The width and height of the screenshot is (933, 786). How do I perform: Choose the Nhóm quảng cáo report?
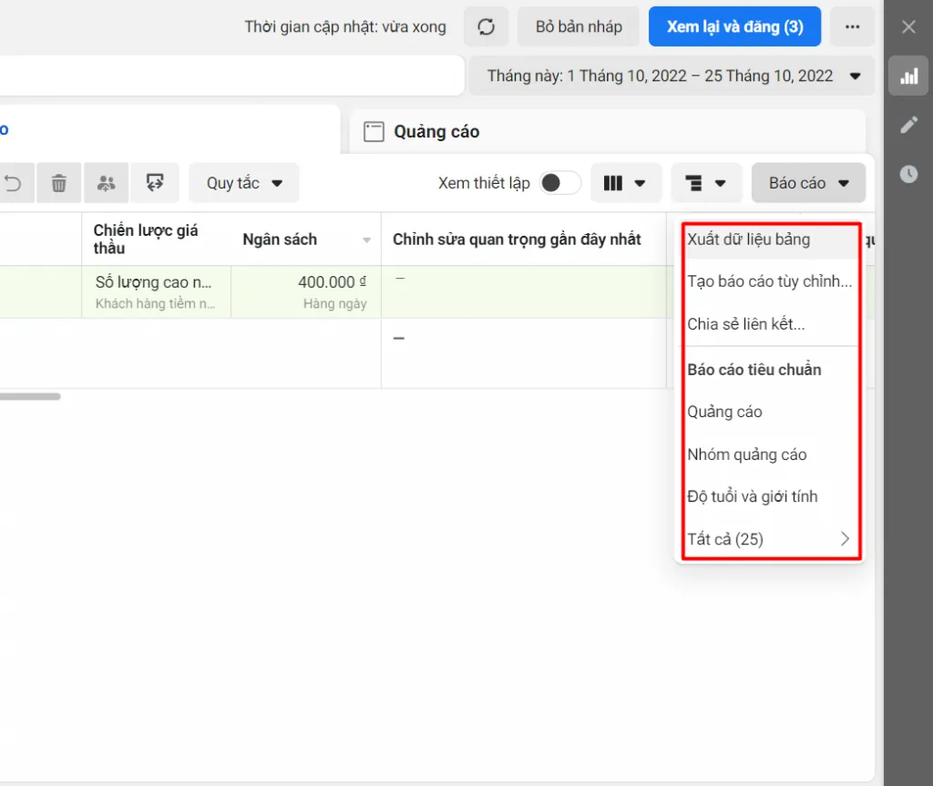769,454
